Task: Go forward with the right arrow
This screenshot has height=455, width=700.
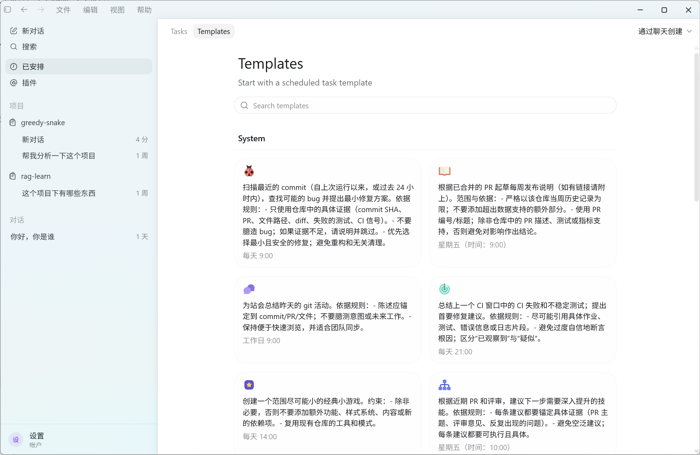Action: 41,10
